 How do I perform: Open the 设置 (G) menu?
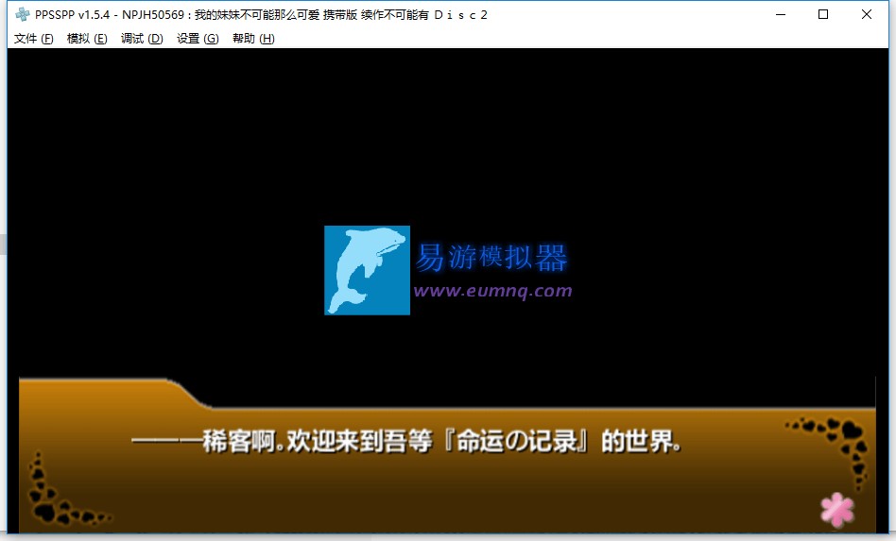tap(198, 38)
